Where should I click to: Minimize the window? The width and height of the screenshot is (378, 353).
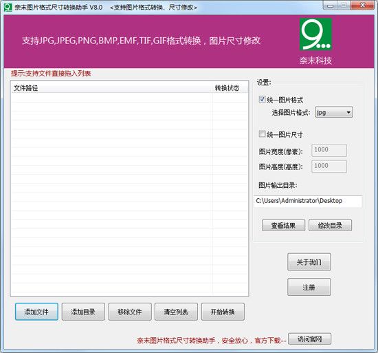coord(330,6)
